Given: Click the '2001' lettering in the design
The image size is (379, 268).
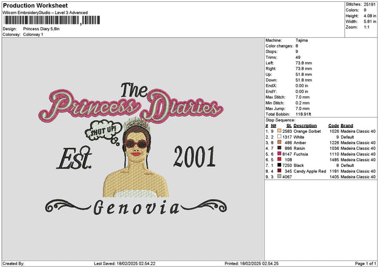Looking at the screenshot, I should [195, 157].
